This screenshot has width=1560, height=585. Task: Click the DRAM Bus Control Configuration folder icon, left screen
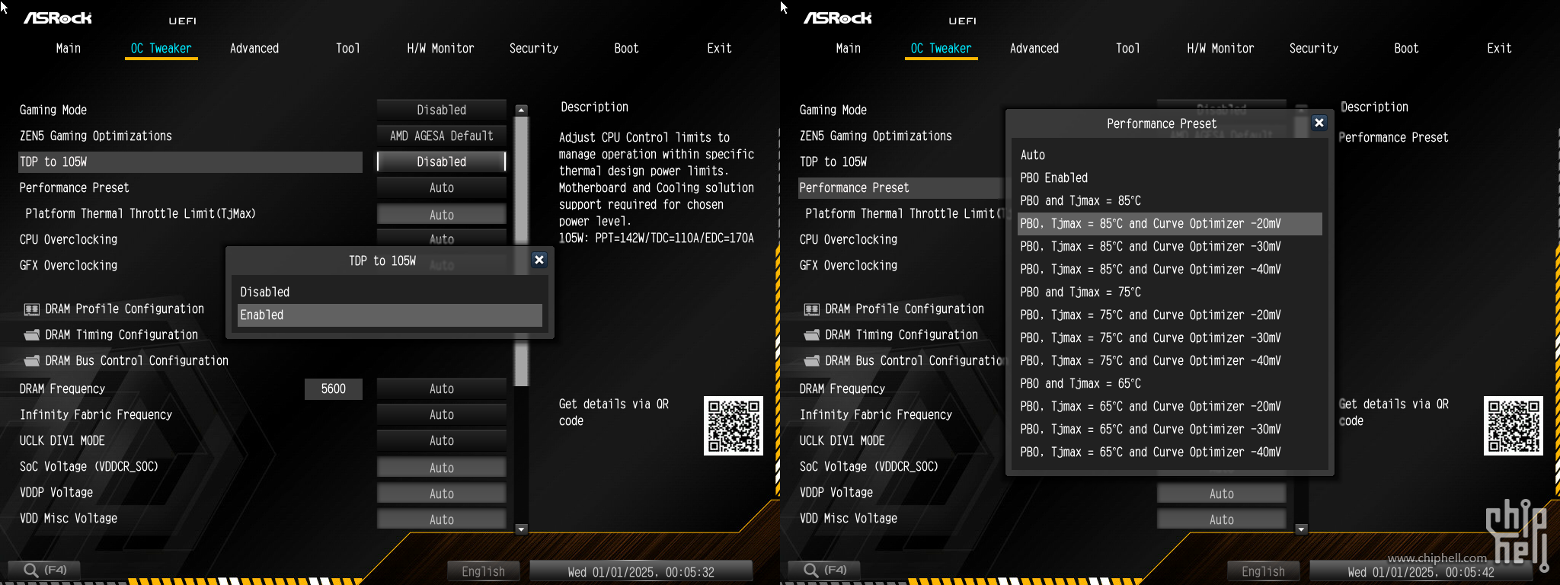click(x=32, y=361)
